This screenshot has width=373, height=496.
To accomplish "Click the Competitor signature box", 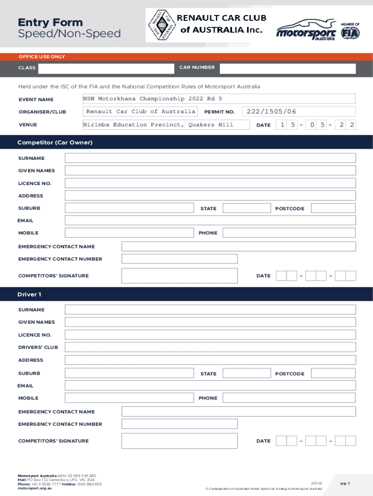I will (x=179, y=276).
